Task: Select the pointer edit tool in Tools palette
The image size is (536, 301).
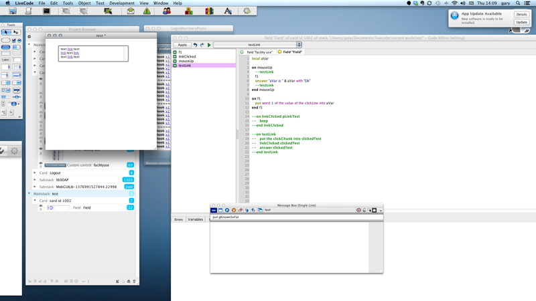Action: pyautogui.click(x=16, y=32)
